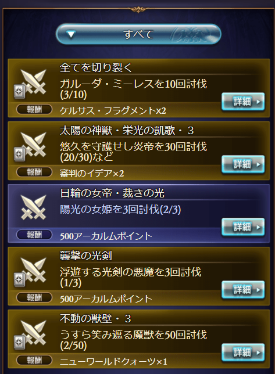The width and height of the screenshot is (275, 374).
Task: Select the 全てを切り裂く mission title
Action: tap(96, 68)
